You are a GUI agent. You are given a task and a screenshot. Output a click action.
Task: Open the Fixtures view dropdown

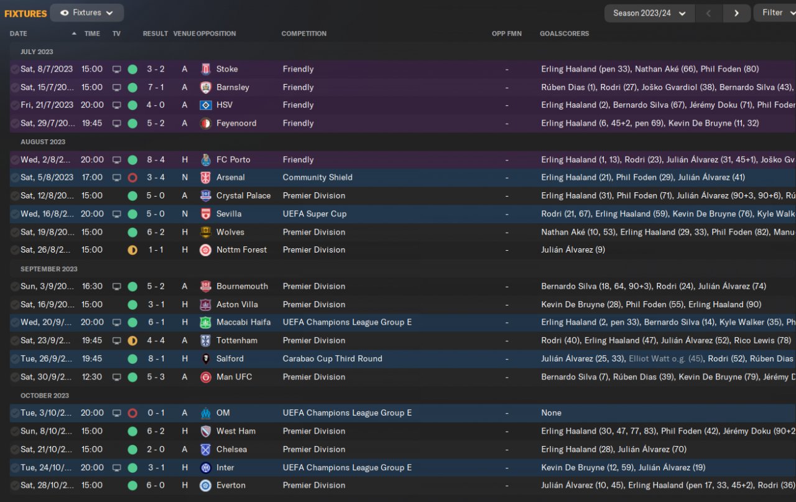[87, 12]
